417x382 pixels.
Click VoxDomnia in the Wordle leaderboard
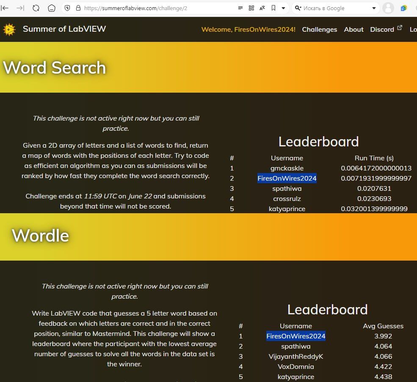[x=296, y=367]
